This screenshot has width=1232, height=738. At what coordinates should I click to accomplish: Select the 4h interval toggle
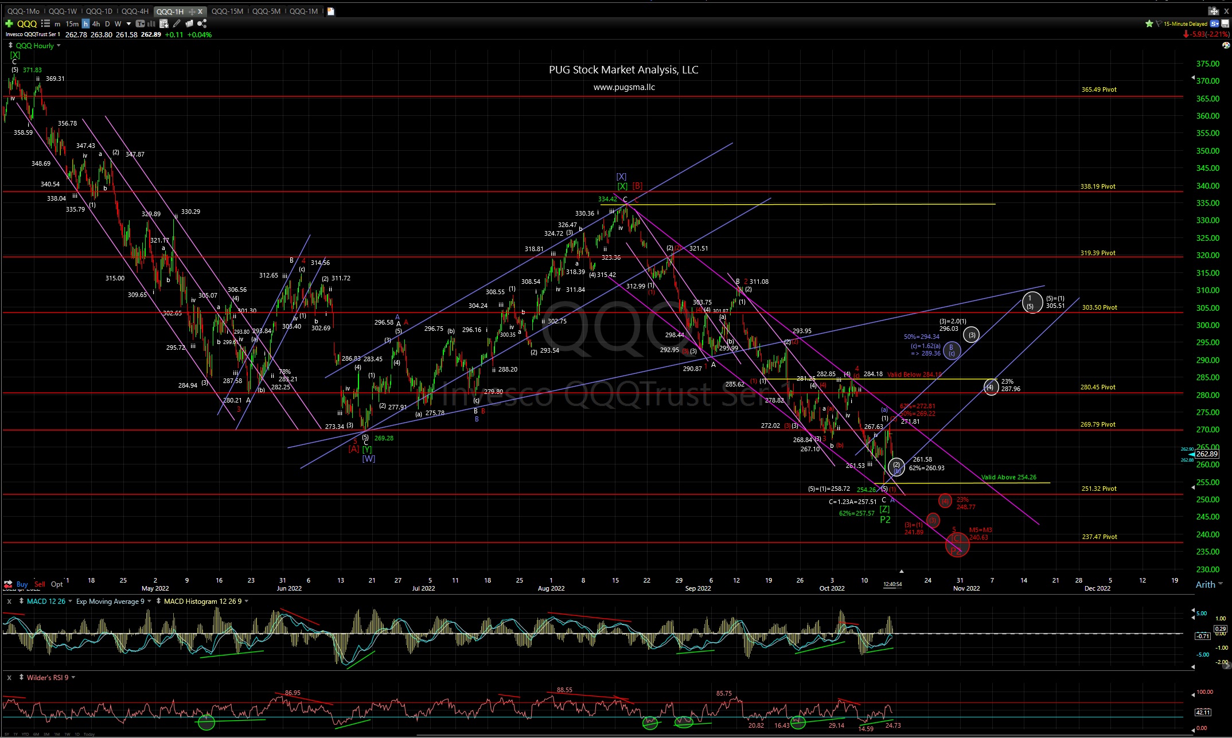pos(96,24)
